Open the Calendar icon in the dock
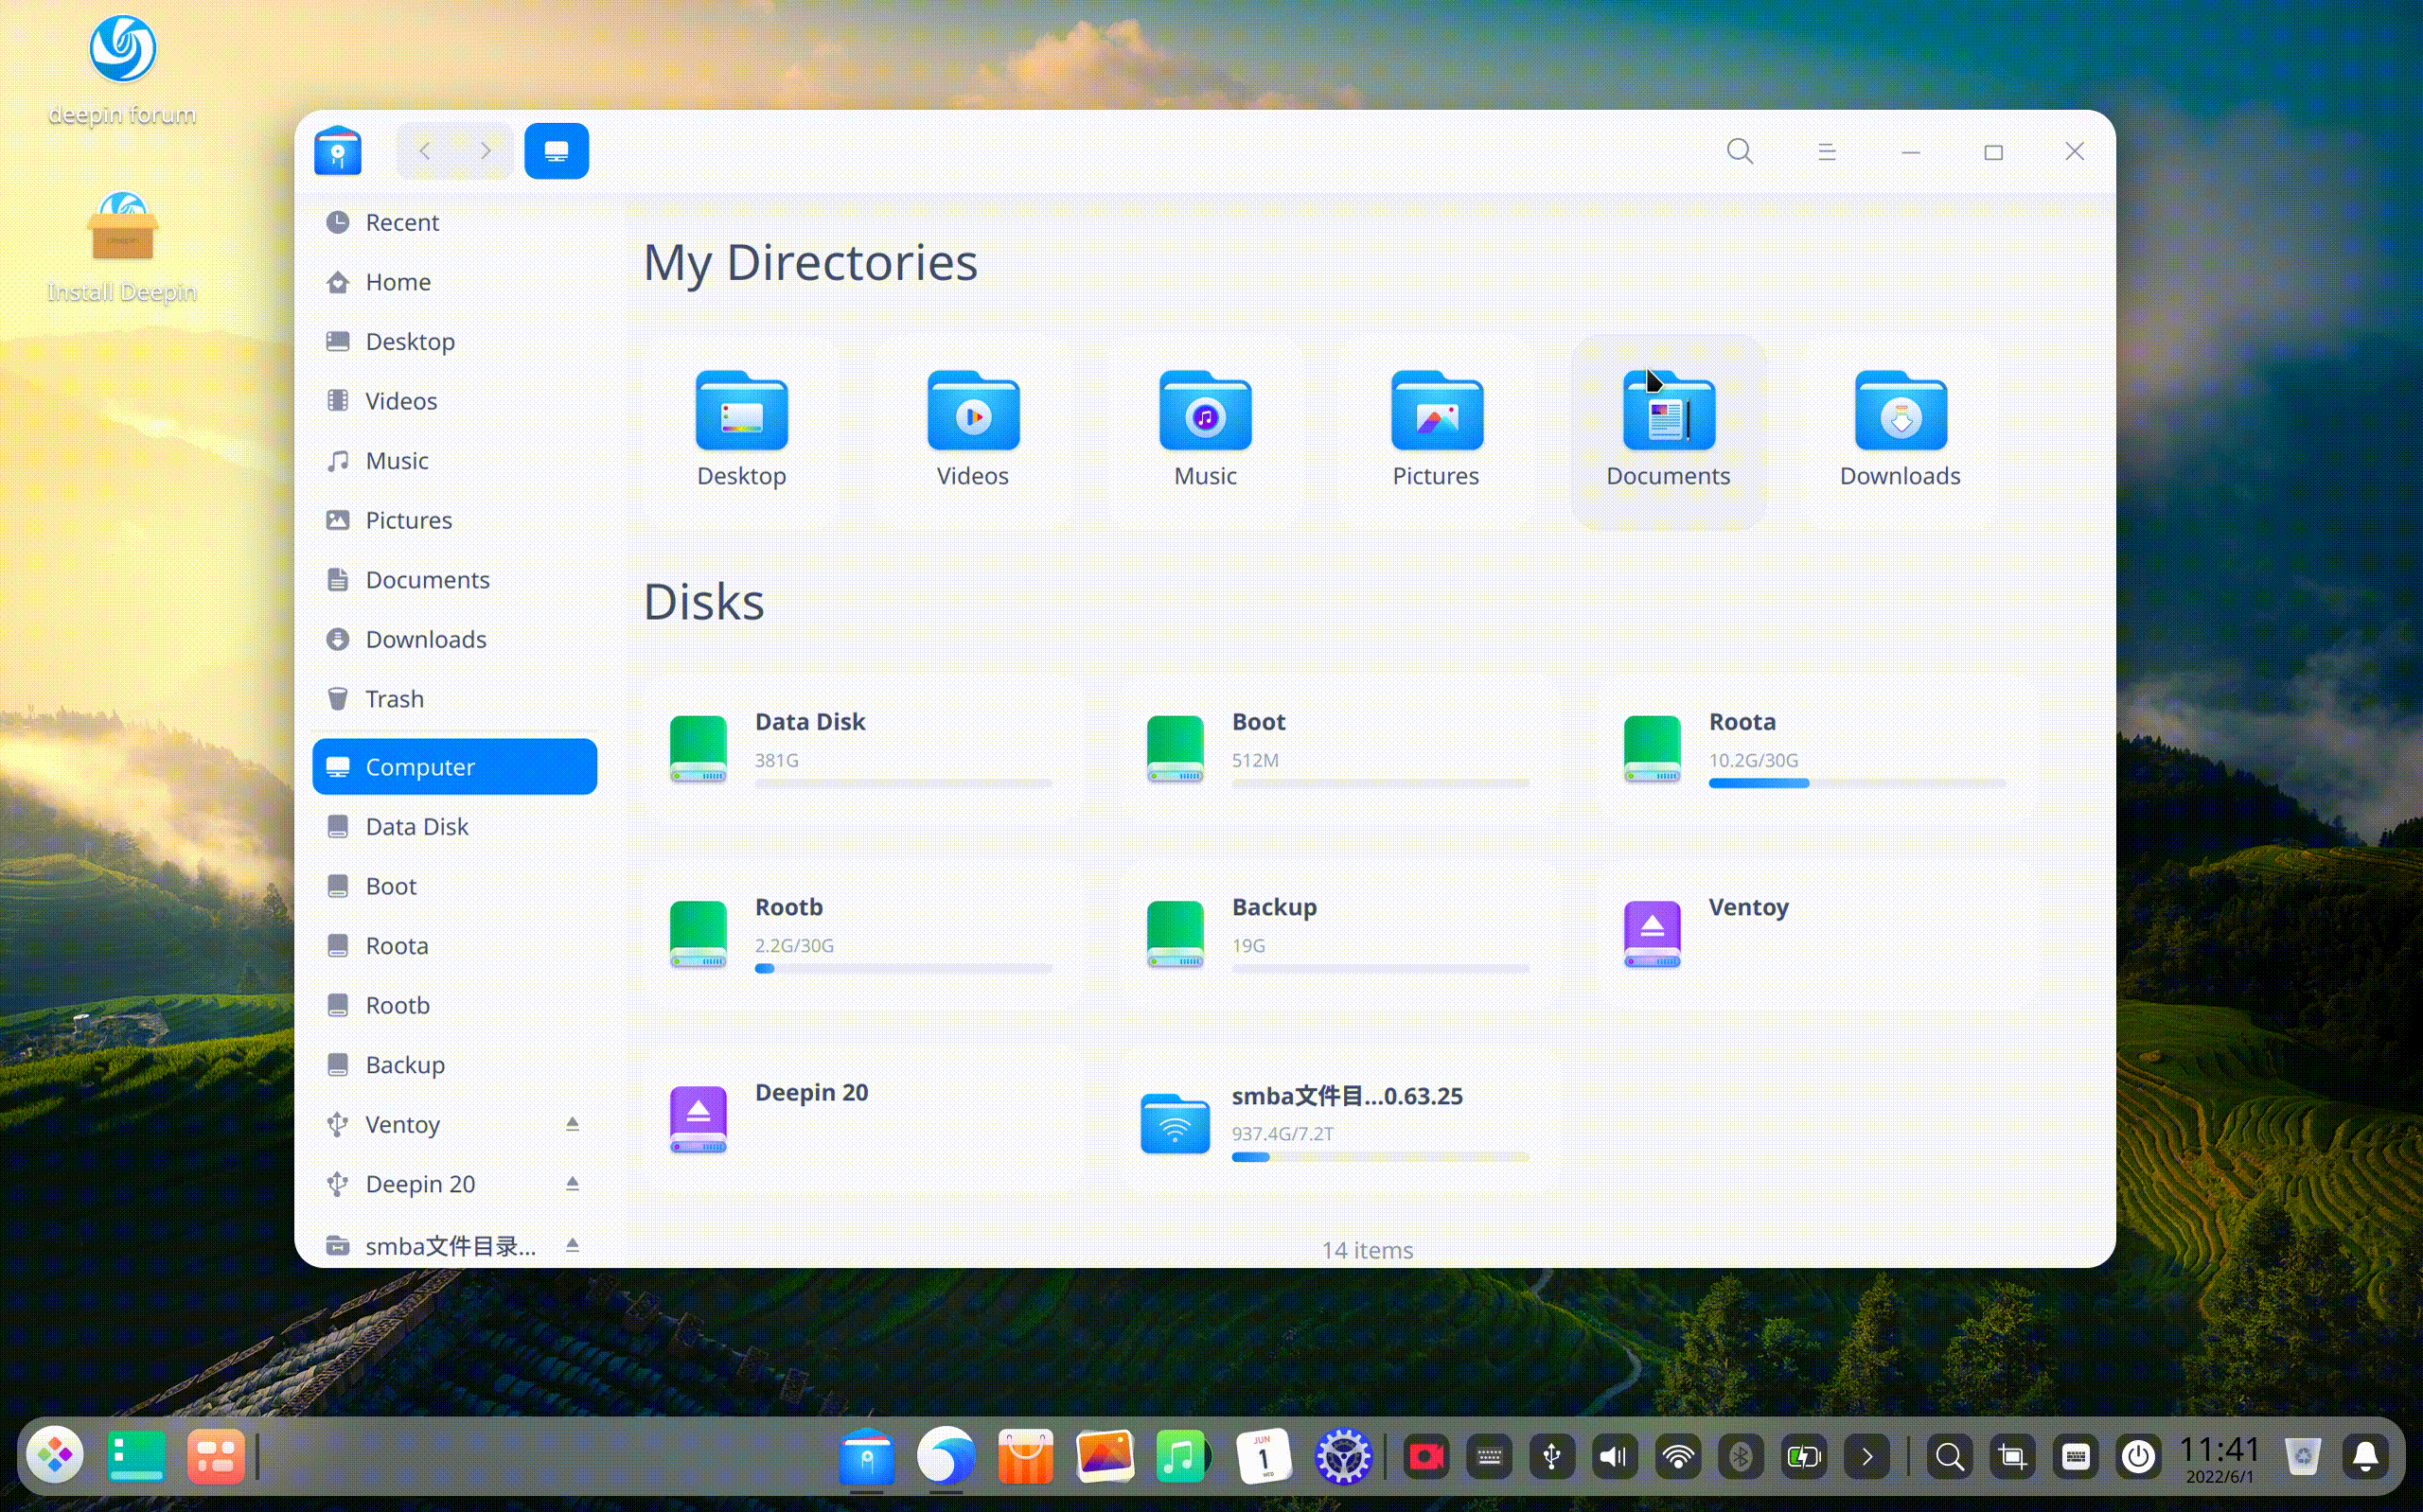This screenshot has width=2423, height=1512. point(1263,1456)
